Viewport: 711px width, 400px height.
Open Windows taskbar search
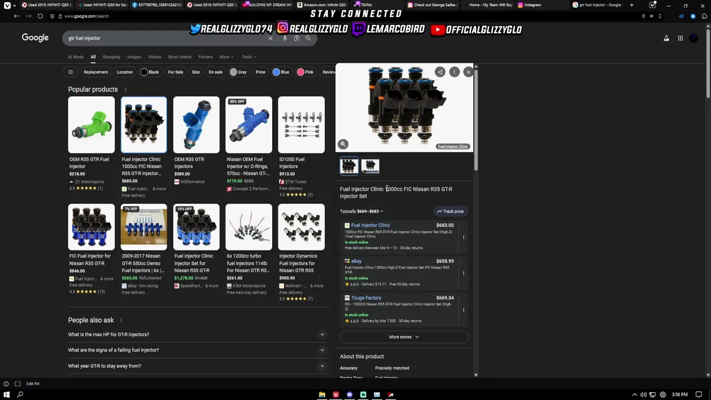pos(20,394)
